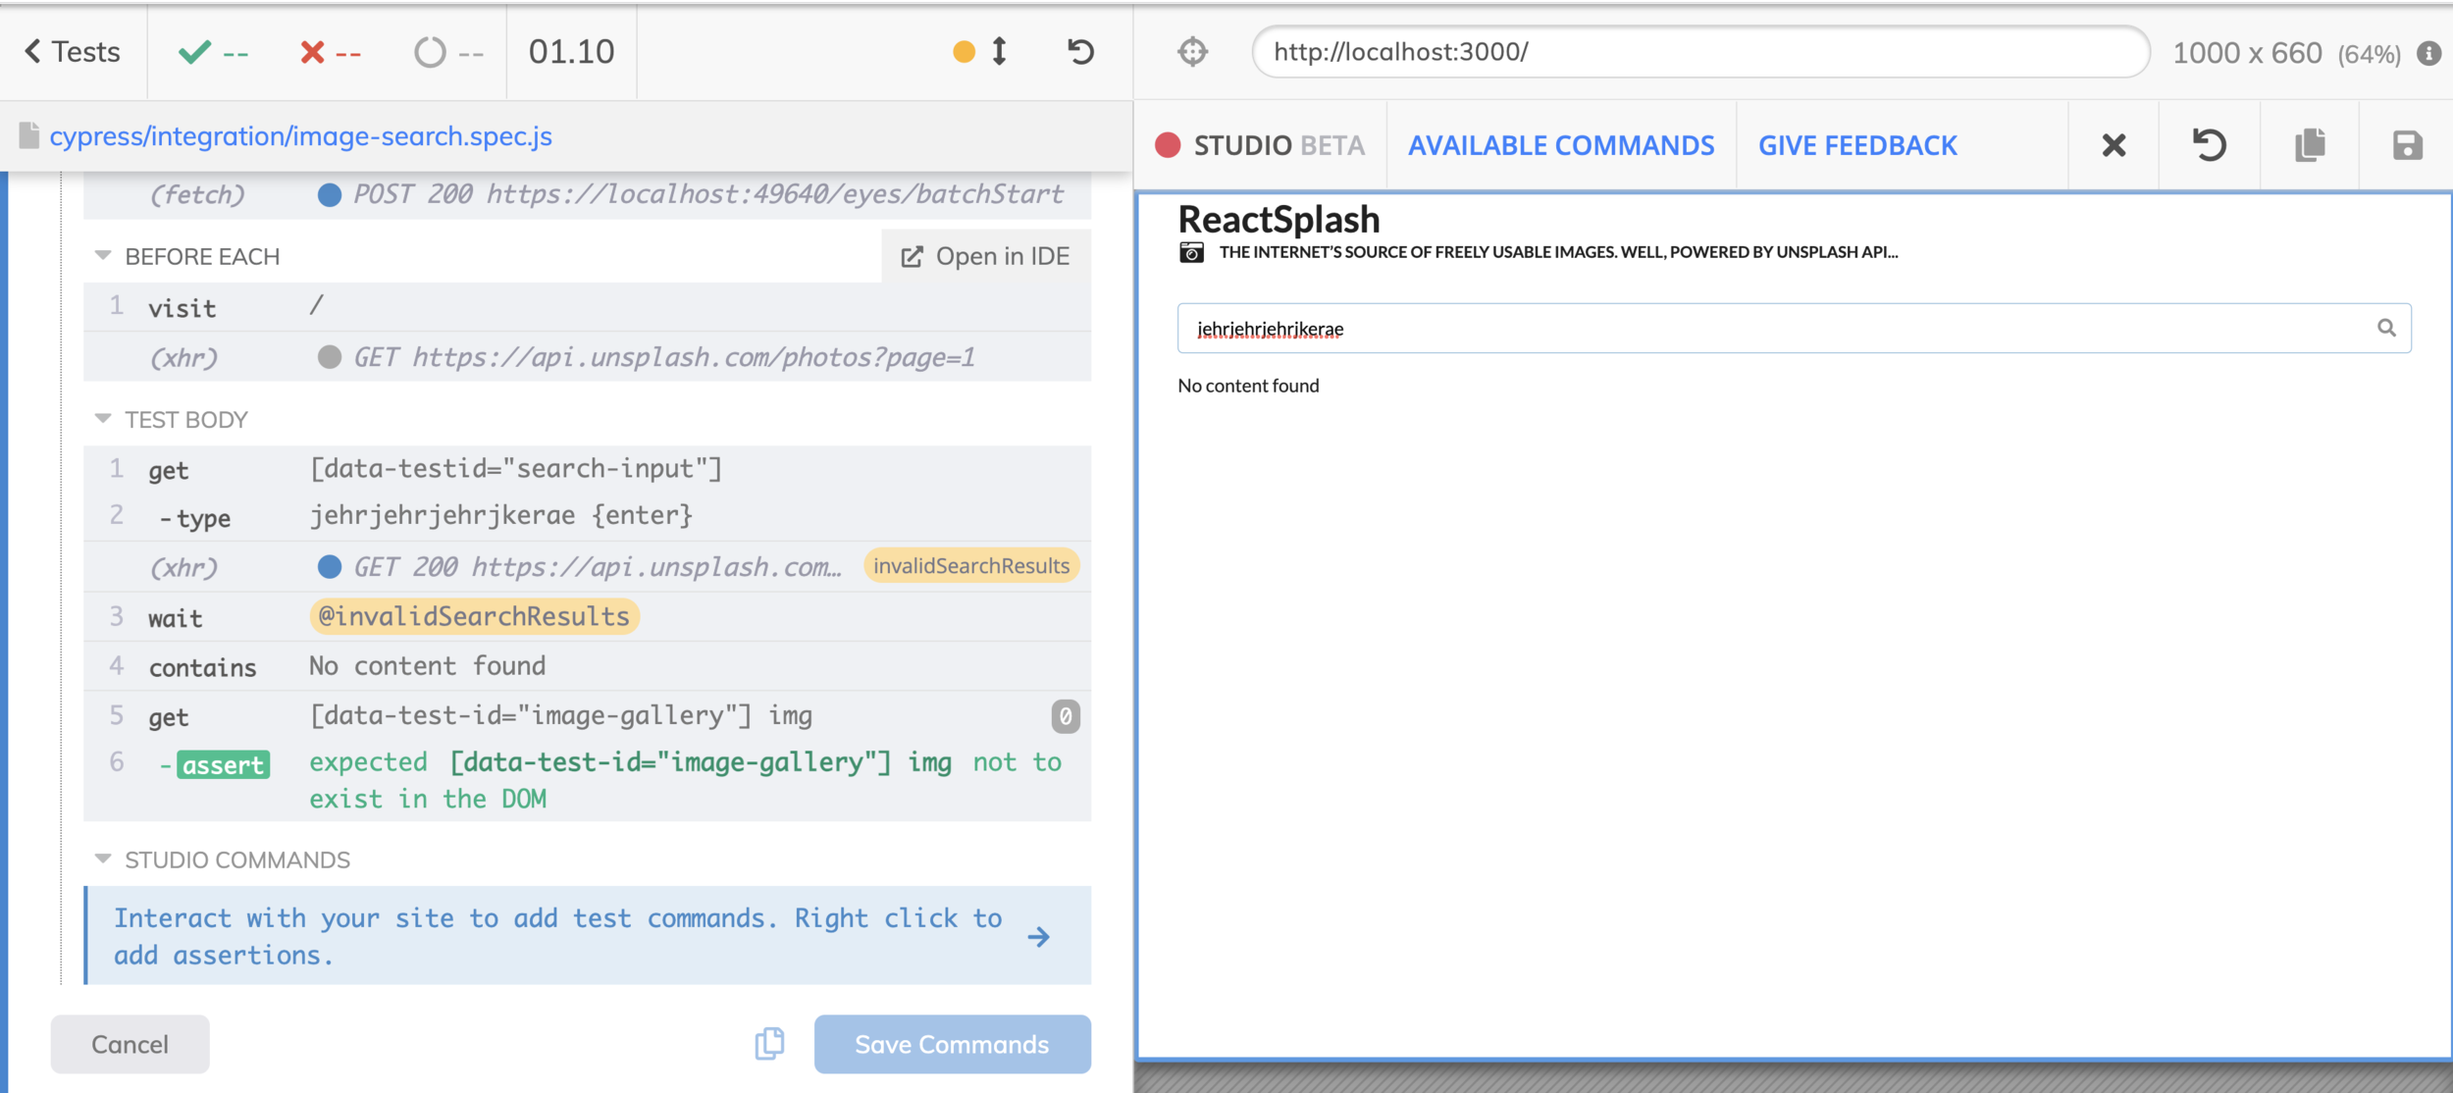Click the Studio restart icon

[2209, 145]
